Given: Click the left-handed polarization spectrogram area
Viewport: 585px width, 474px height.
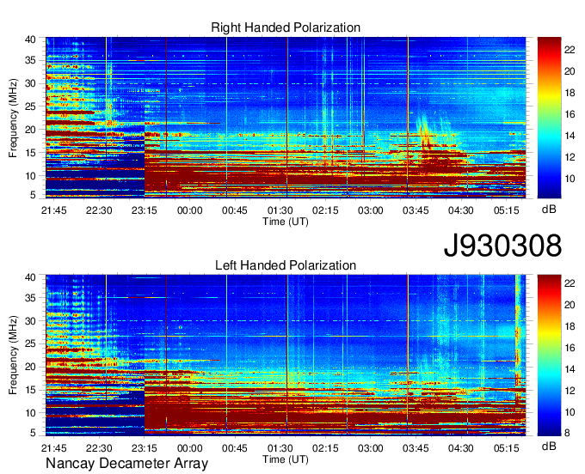Looking at the screenshot, I should pos(286,355).
